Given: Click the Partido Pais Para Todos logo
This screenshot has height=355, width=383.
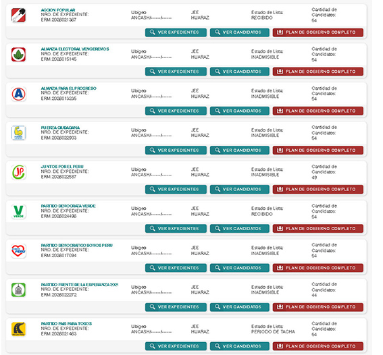Looking at the screenshot, I should click(18, 329).
